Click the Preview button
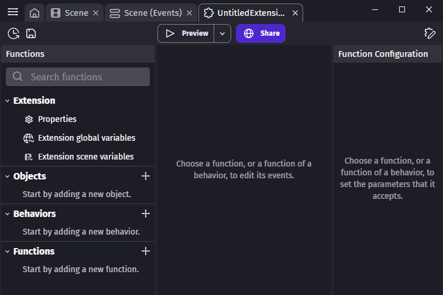The height and width of the screenshot is (295, 443). pos(187,33)
